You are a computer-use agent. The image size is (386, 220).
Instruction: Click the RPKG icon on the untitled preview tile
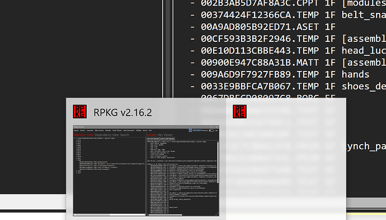pyautogui.click(x=239, y=112)
